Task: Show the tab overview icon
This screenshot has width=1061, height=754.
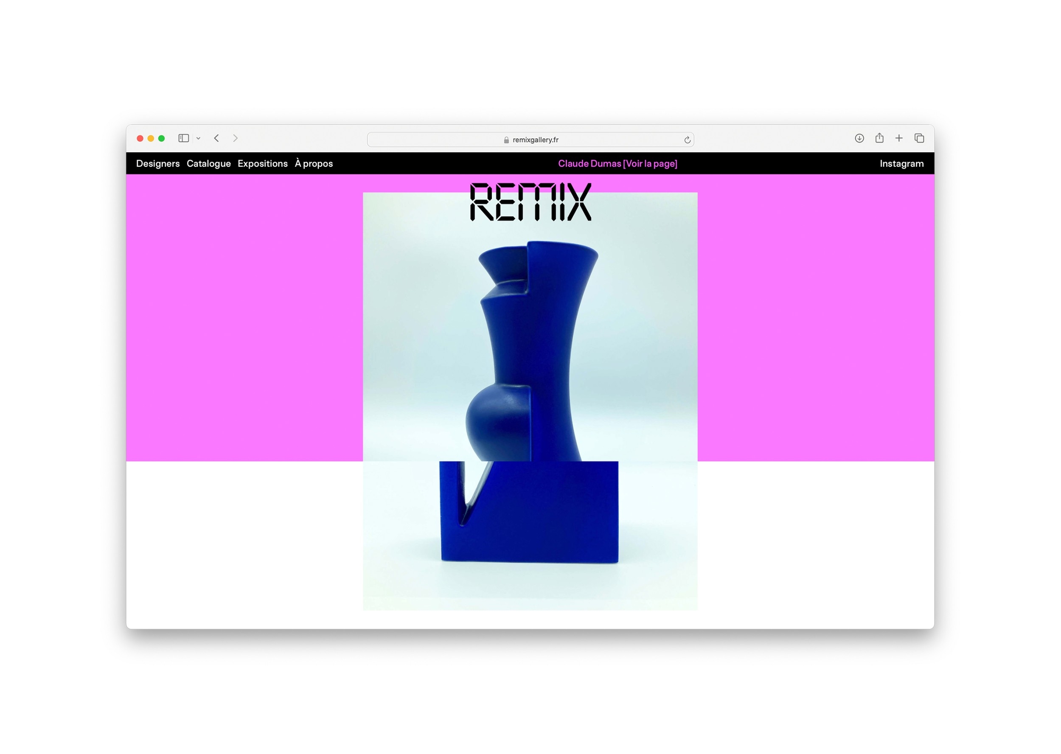Action: (919, 138)
